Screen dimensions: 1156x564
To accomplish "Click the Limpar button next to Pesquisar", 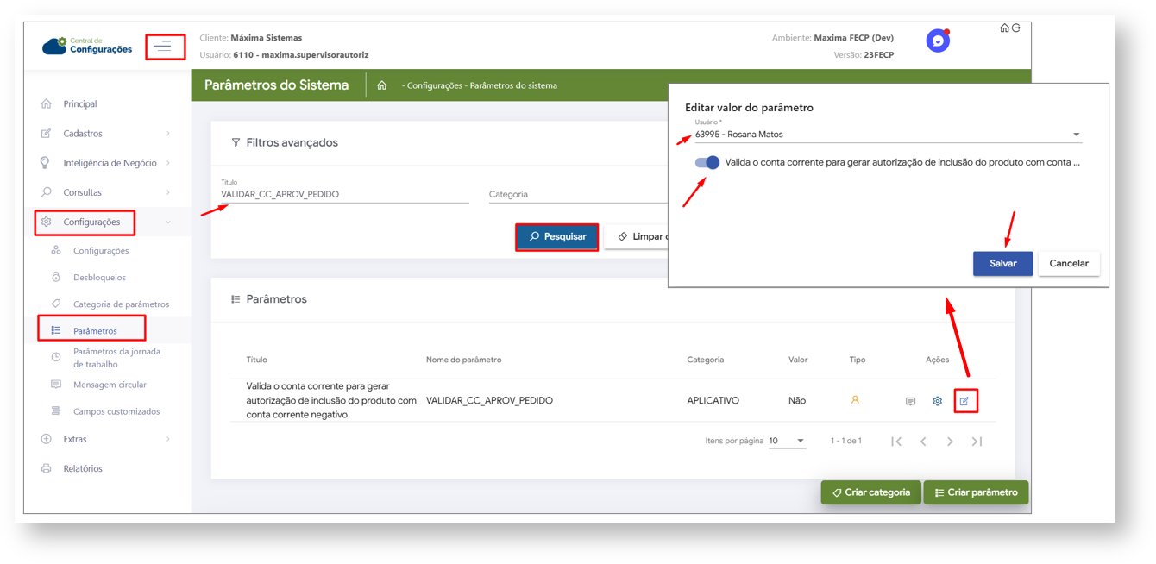I will tap(637, 236).
